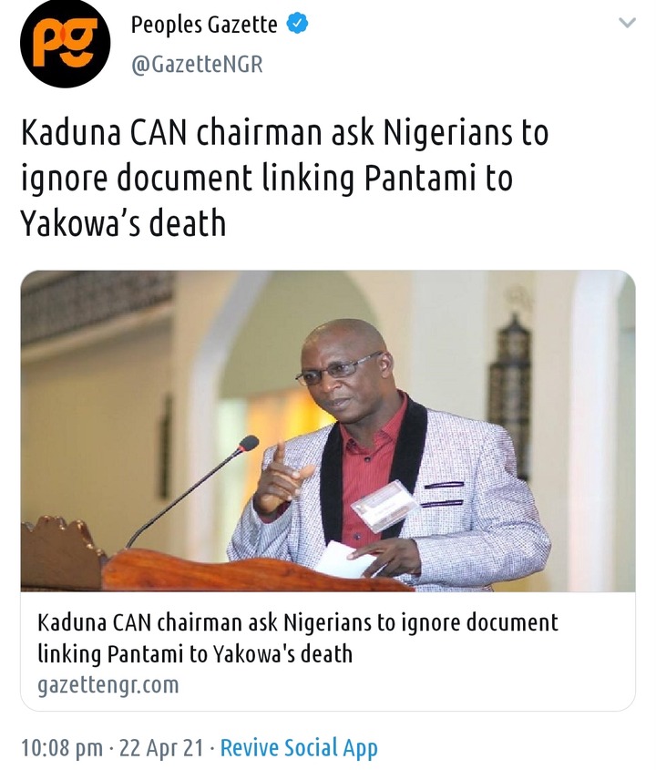
Task: Click the 22 Apr 21 date
Action: point(161,748)
